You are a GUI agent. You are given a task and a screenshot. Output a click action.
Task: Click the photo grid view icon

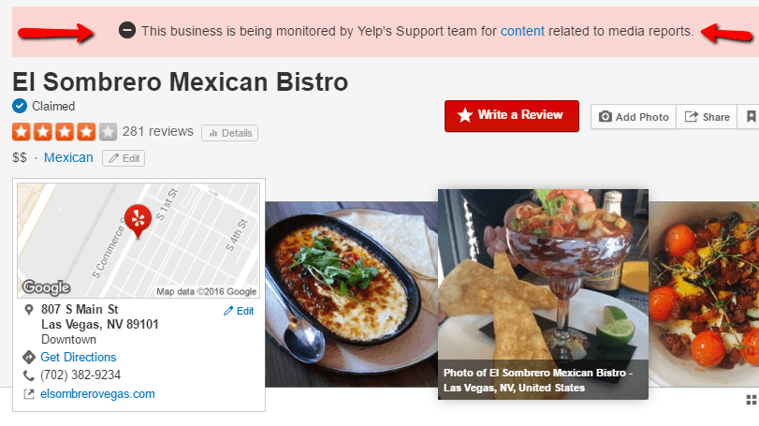[x=752, y=400]
